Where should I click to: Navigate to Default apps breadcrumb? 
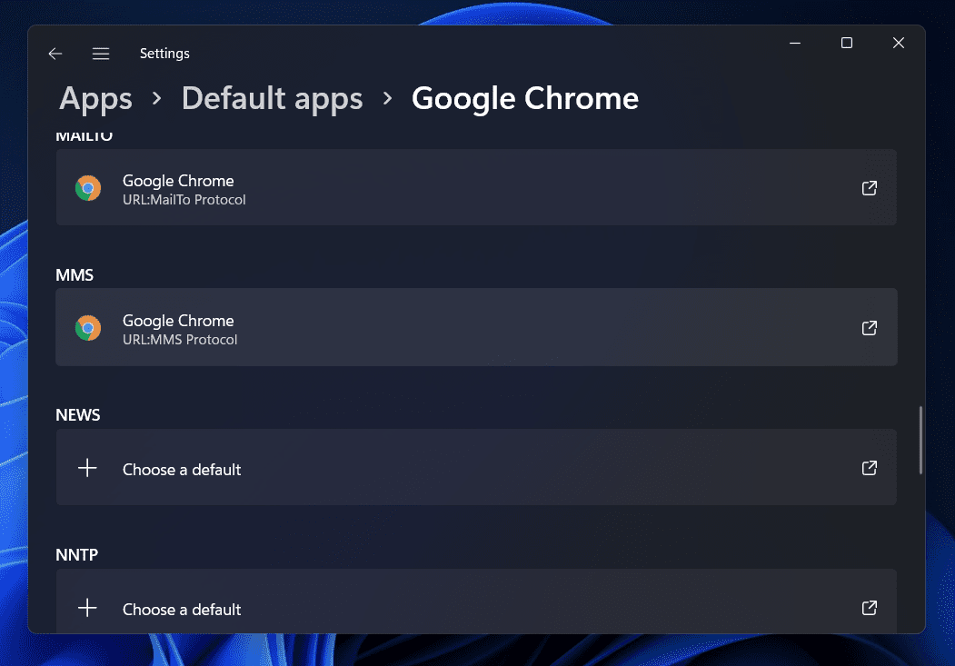pos(272,98)
